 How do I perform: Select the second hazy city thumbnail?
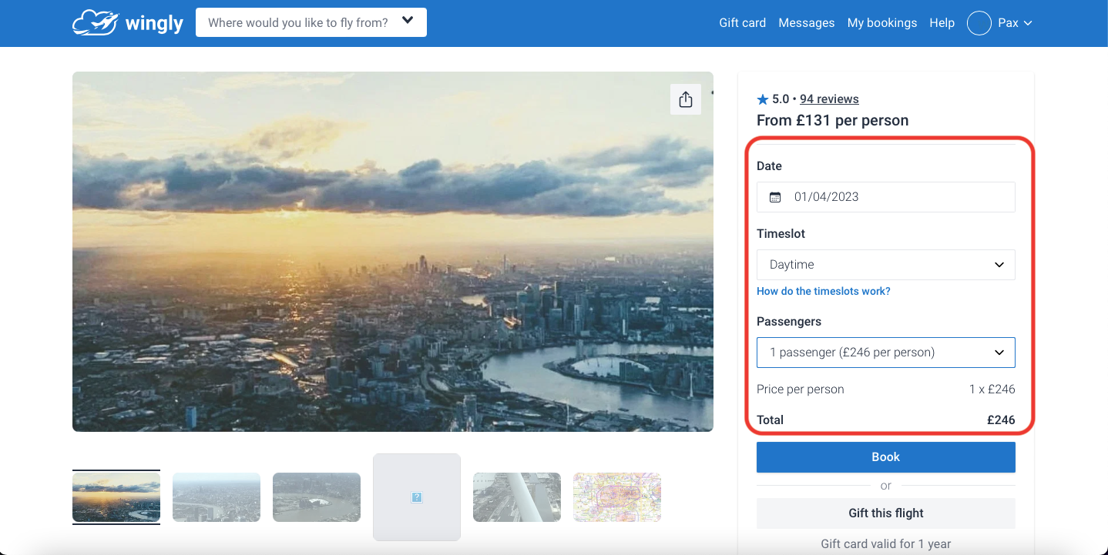(217, 497)
